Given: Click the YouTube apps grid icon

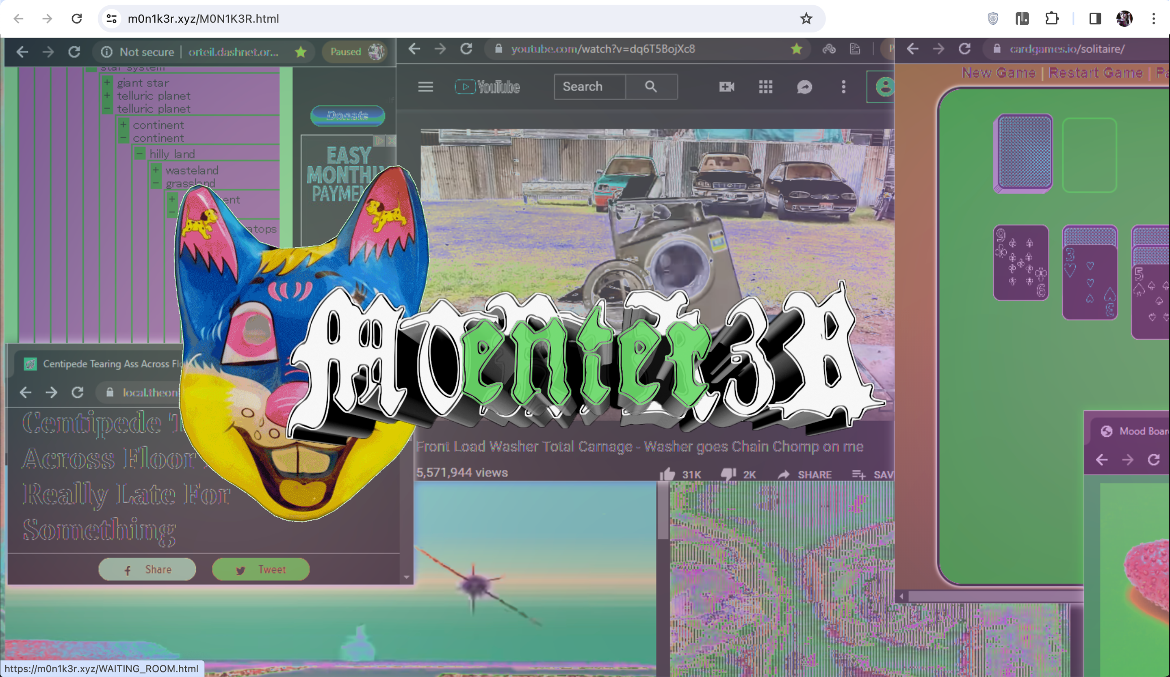Looking at the screenshot, I should [x=766, y=87].
